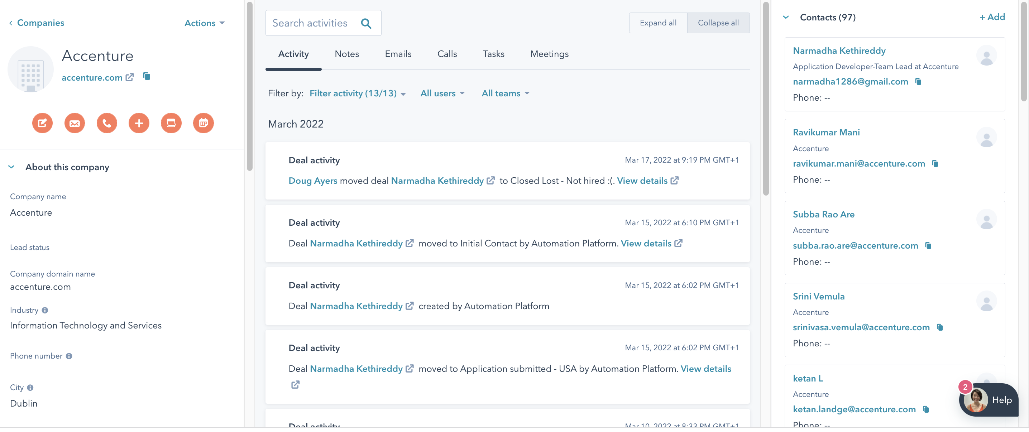This screenshot has height=432, width=1029.
Task: Click City info tooltip icon
Action: coord(30,388)
